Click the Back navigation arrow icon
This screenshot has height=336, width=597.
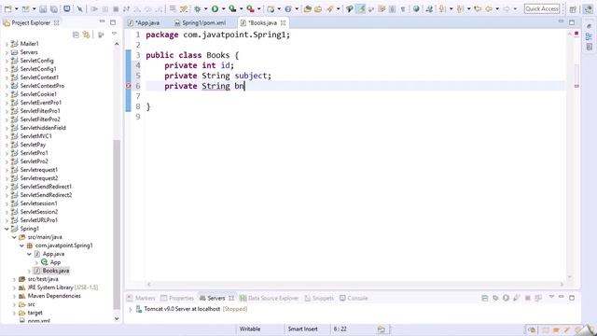point(489,8)
